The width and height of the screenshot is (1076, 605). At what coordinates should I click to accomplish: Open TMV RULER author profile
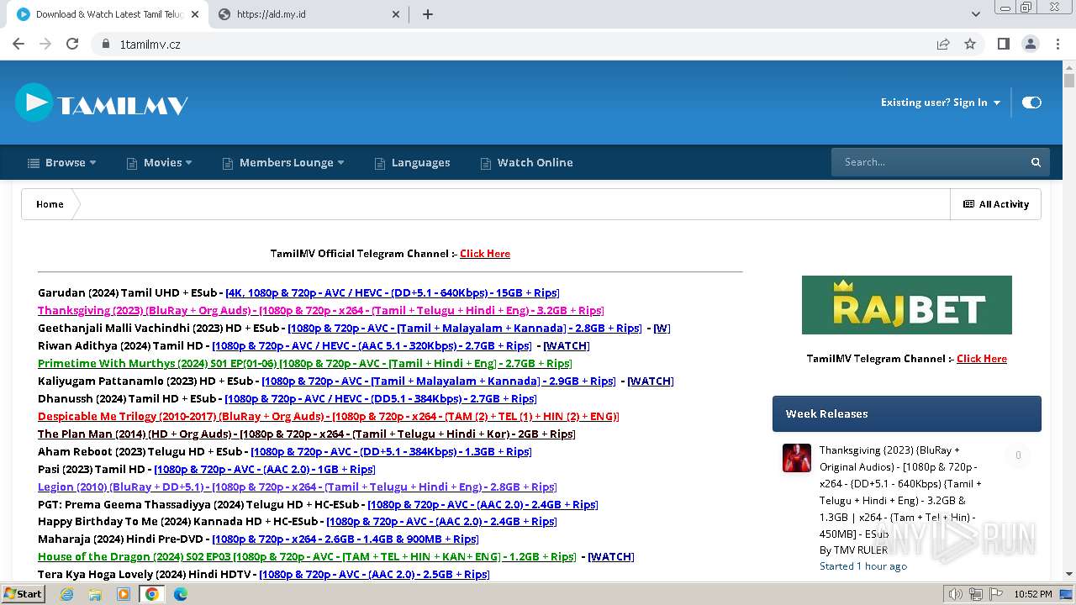point(860,550)
